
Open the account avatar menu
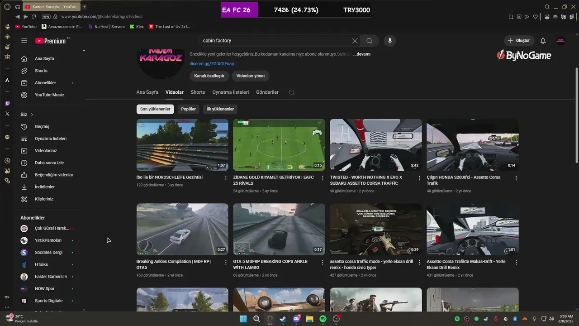[x=561, y=41]
